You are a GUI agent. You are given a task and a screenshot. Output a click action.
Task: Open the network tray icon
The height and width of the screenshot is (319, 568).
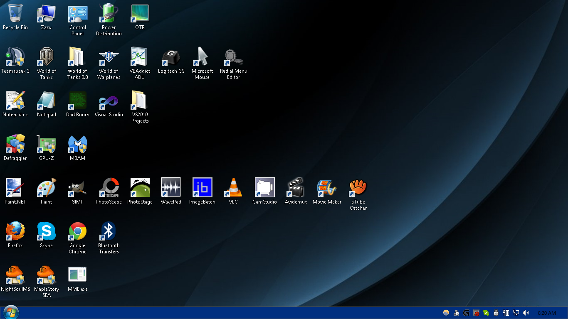(x=516, y=313)
